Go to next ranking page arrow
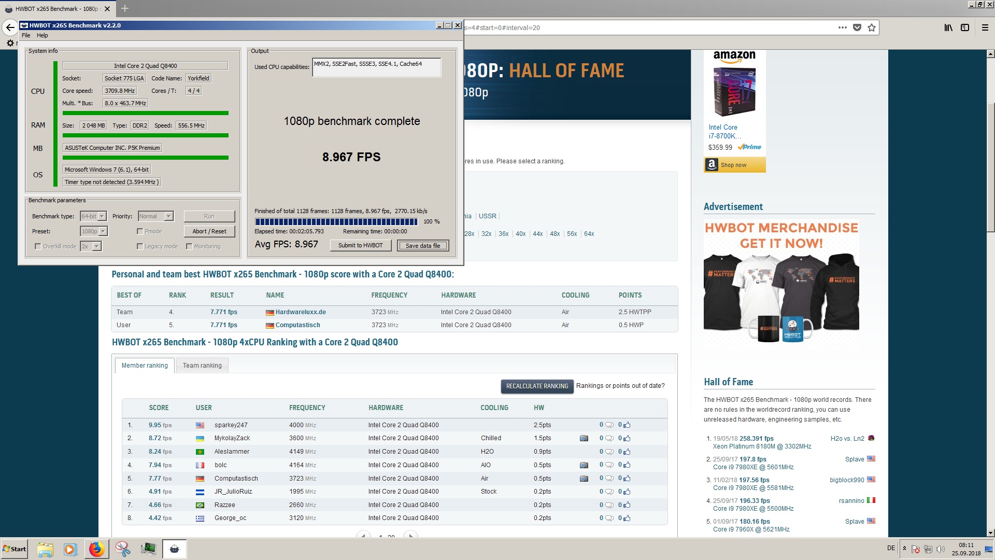Viewport: 995px width, 560px height. tap(410, 536)
